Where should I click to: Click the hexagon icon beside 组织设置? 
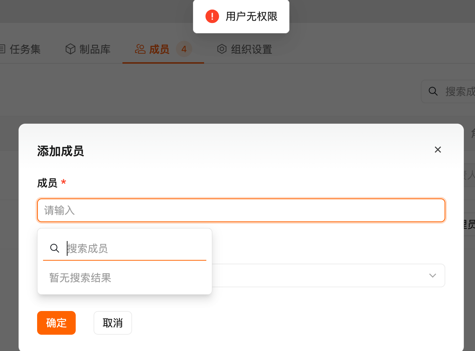tap(222, 49)
